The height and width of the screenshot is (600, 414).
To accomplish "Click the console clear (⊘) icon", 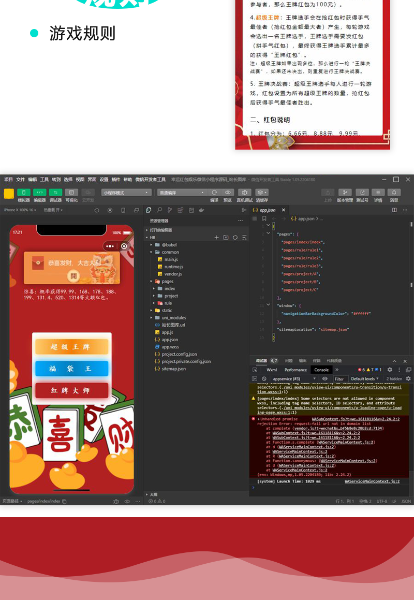I will (x=263, y=378).
